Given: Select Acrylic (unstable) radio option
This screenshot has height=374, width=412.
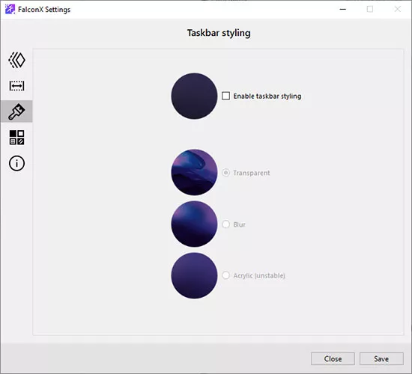Looking at the screenshot, I should [x=225, y=275].
